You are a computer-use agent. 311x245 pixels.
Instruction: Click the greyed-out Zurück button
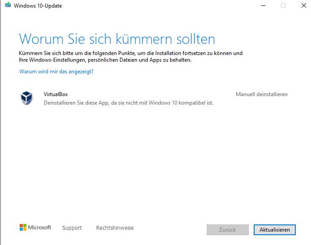point(228,230)
